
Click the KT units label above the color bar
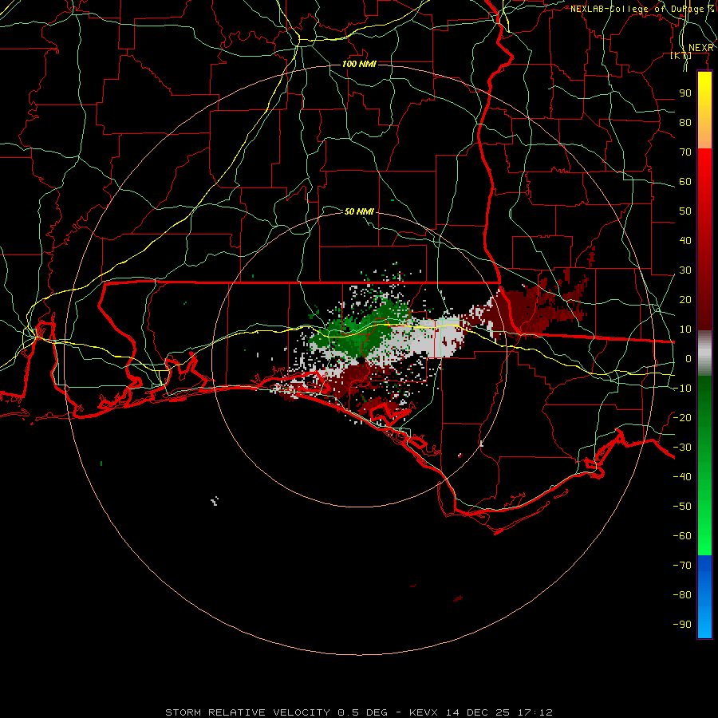click(681, 56)
